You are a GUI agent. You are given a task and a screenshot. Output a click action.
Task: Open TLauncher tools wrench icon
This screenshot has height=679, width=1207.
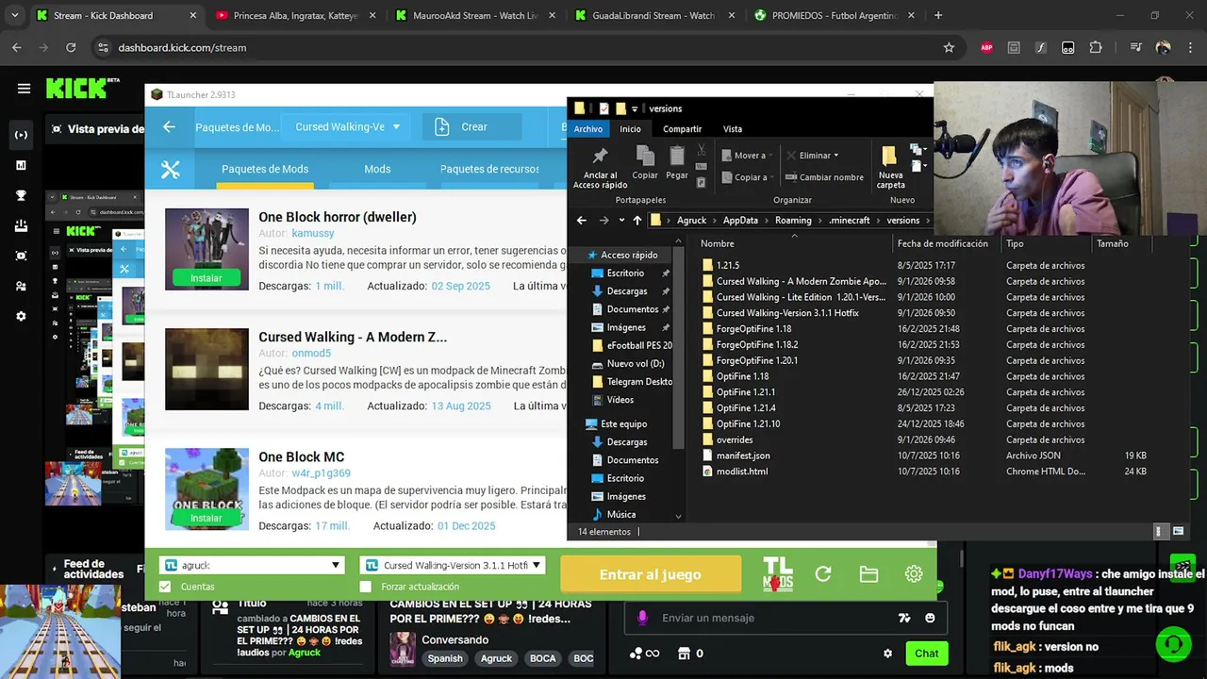coord(170,170)
